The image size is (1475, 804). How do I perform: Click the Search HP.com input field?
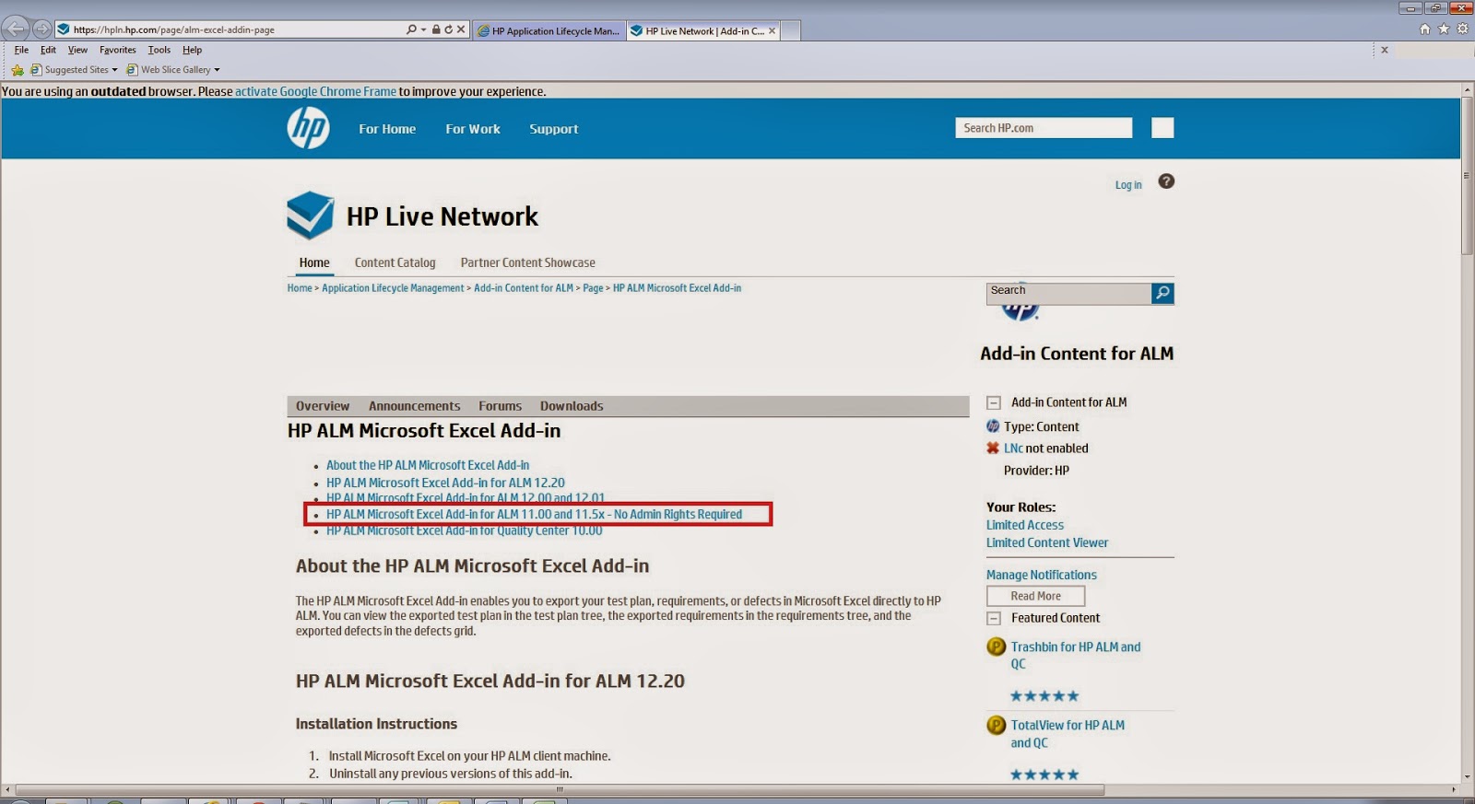pyautogui.click(x=1044, y=128)
